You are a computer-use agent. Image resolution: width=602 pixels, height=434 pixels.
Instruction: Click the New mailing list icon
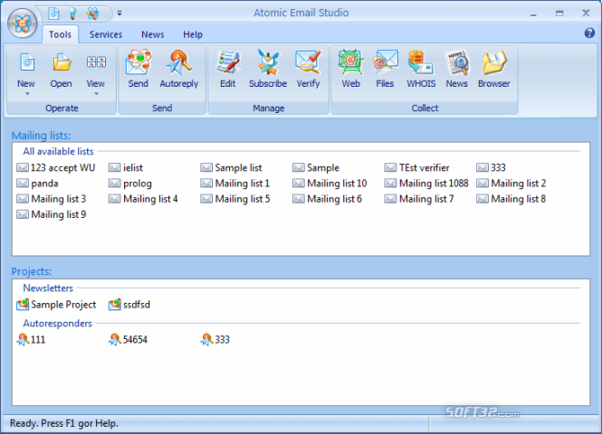(x=26, y=63)
